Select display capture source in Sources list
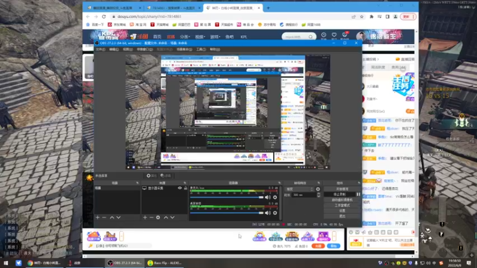 (165, 188)
